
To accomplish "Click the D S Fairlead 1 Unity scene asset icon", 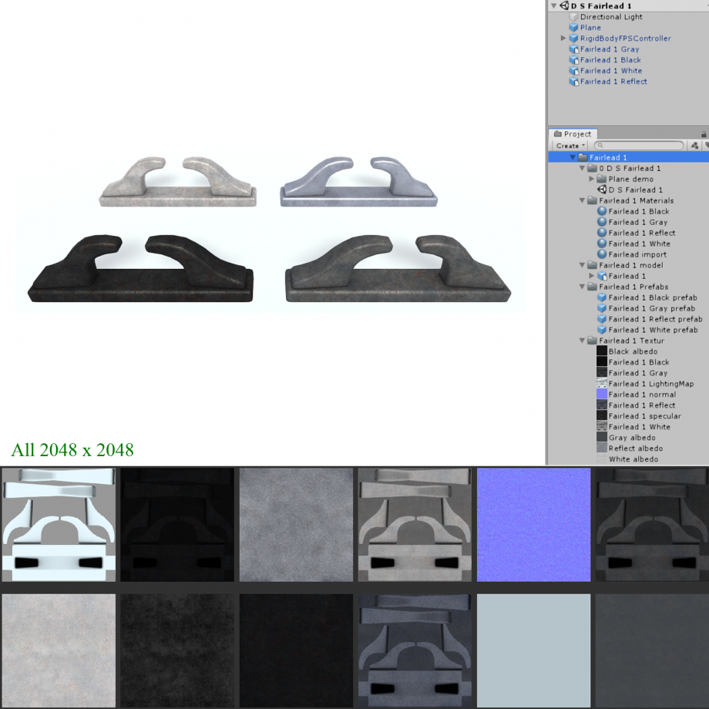I will point(602,190).
